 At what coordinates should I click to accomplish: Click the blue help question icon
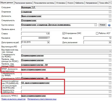[109, 25]
